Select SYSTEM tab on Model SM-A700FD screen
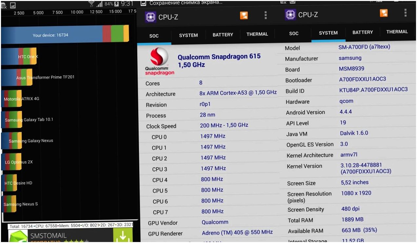The width and height of the screenshot is (417, 243). coord(328,33)
